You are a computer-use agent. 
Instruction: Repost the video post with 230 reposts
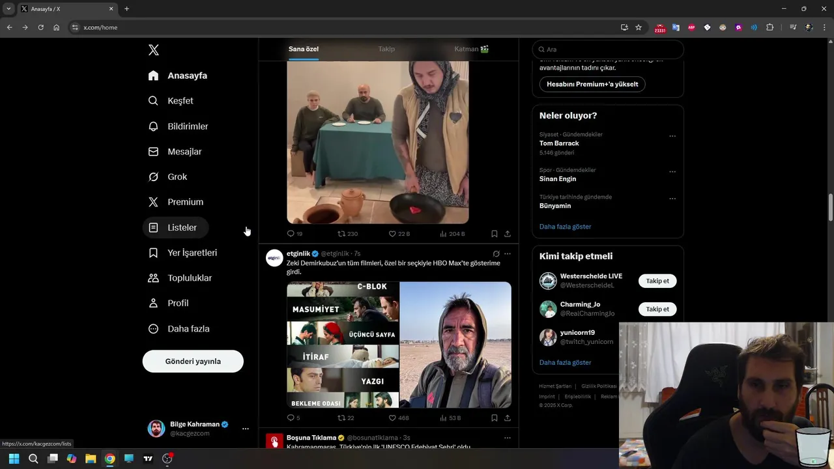347,234
